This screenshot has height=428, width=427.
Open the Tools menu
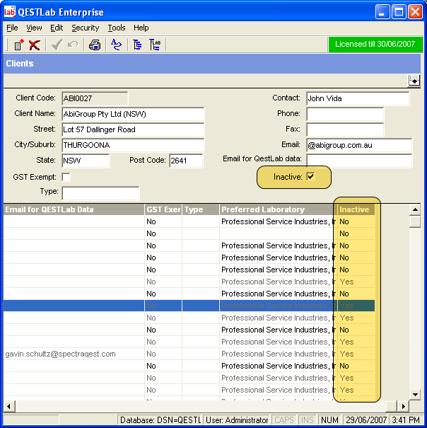tap(117, 28)
